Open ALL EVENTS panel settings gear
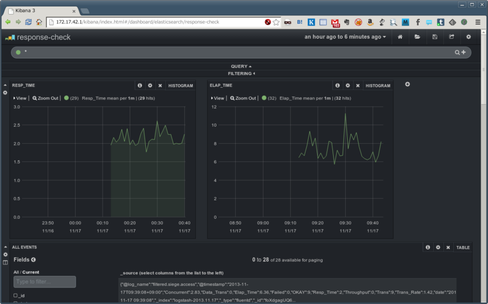488x304 pixels. tap(438, 247)
